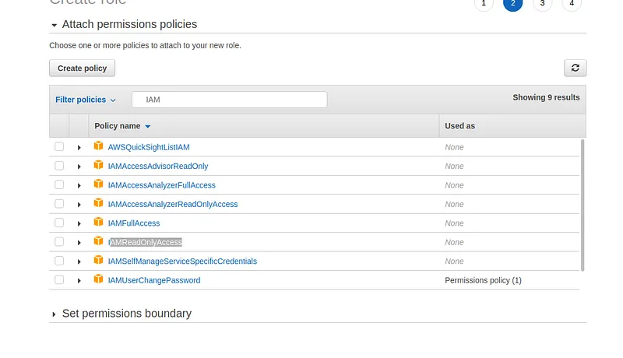The height and width of the screenshot is (358, 623).
Task: Click the 'Showing 9 results' text
Action: (x=546, y=97)
